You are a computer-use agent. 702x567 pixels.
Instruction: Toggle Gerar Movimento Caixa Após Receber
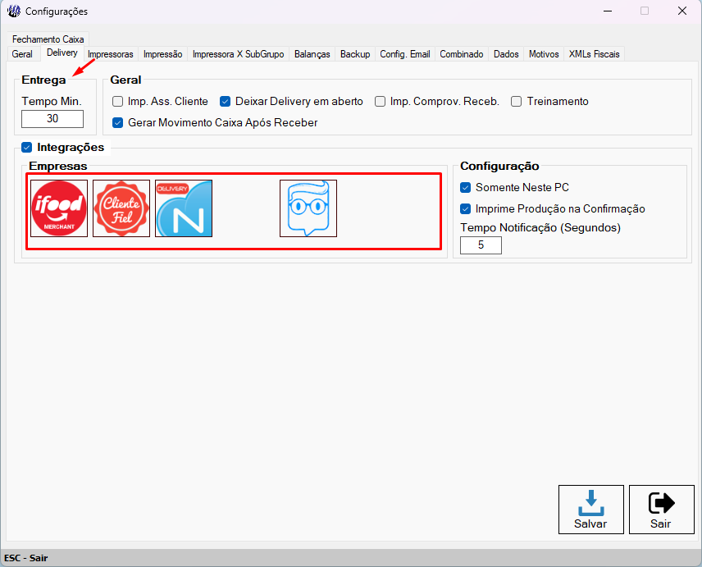click(118, 123)
